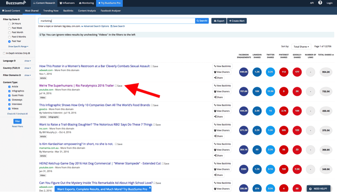Screen dimensions: 337x192
Task: Expand Show Specific Range
Action: click(18, 46)
